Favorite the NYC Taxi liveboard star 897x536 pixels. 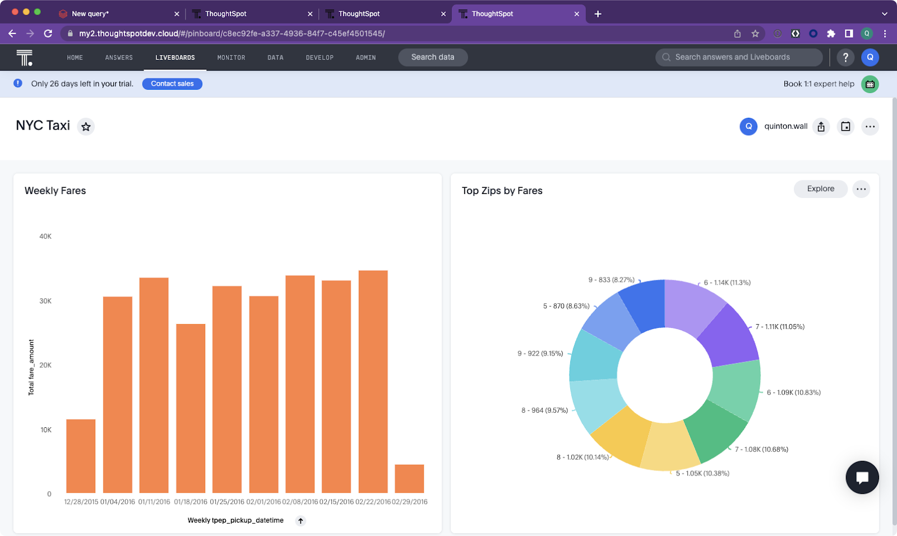click(86, 127)
